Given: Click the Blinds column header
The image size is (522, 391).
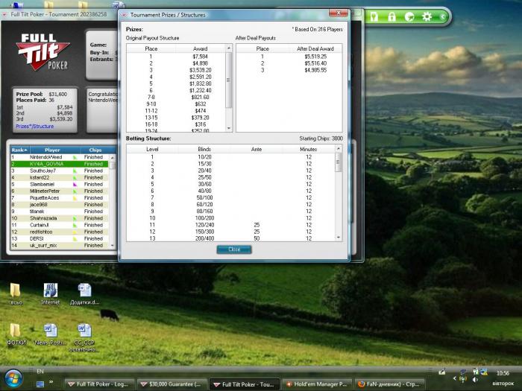Looking at the screenshot, I should click(204, 149).
